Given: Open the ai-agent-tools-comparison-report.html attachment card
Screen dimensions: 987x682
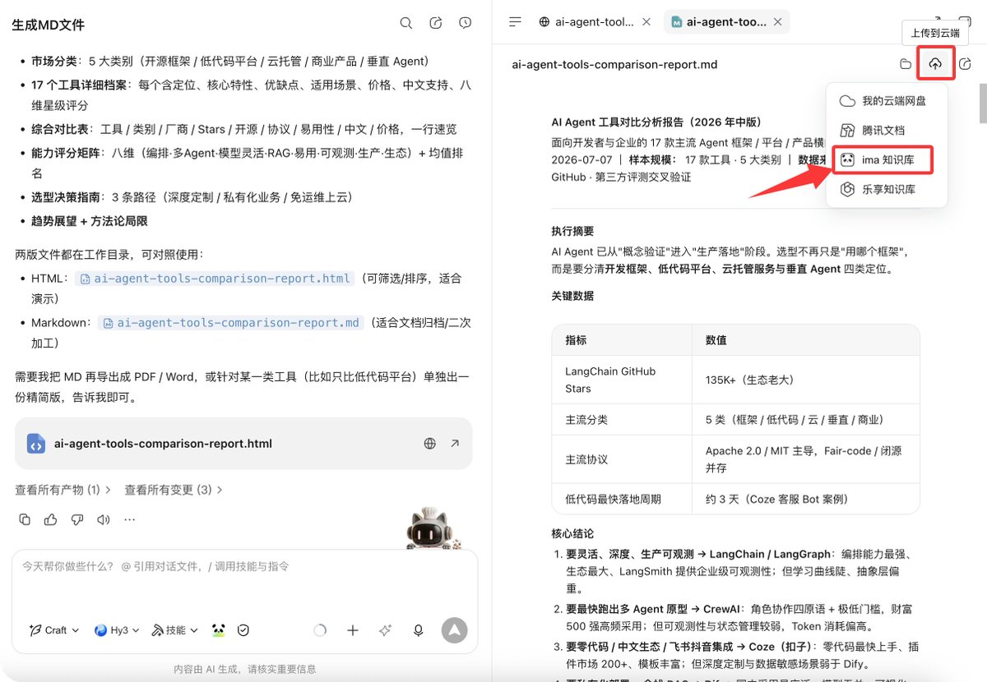Looking at the screenshot, I should tap(243, 444).
